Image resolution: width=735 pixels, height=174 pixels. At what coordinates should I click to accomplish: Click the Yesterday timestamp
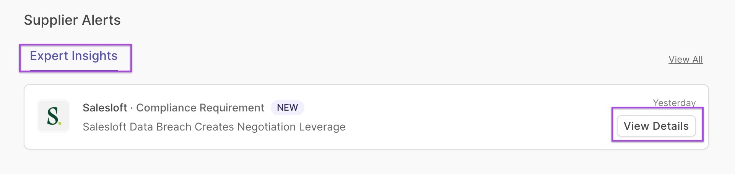[674, 103]
